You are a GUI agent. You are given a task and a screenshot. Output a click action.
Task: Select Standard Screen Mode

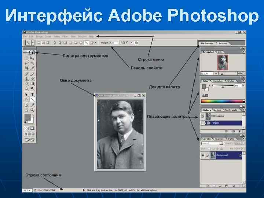26,134
